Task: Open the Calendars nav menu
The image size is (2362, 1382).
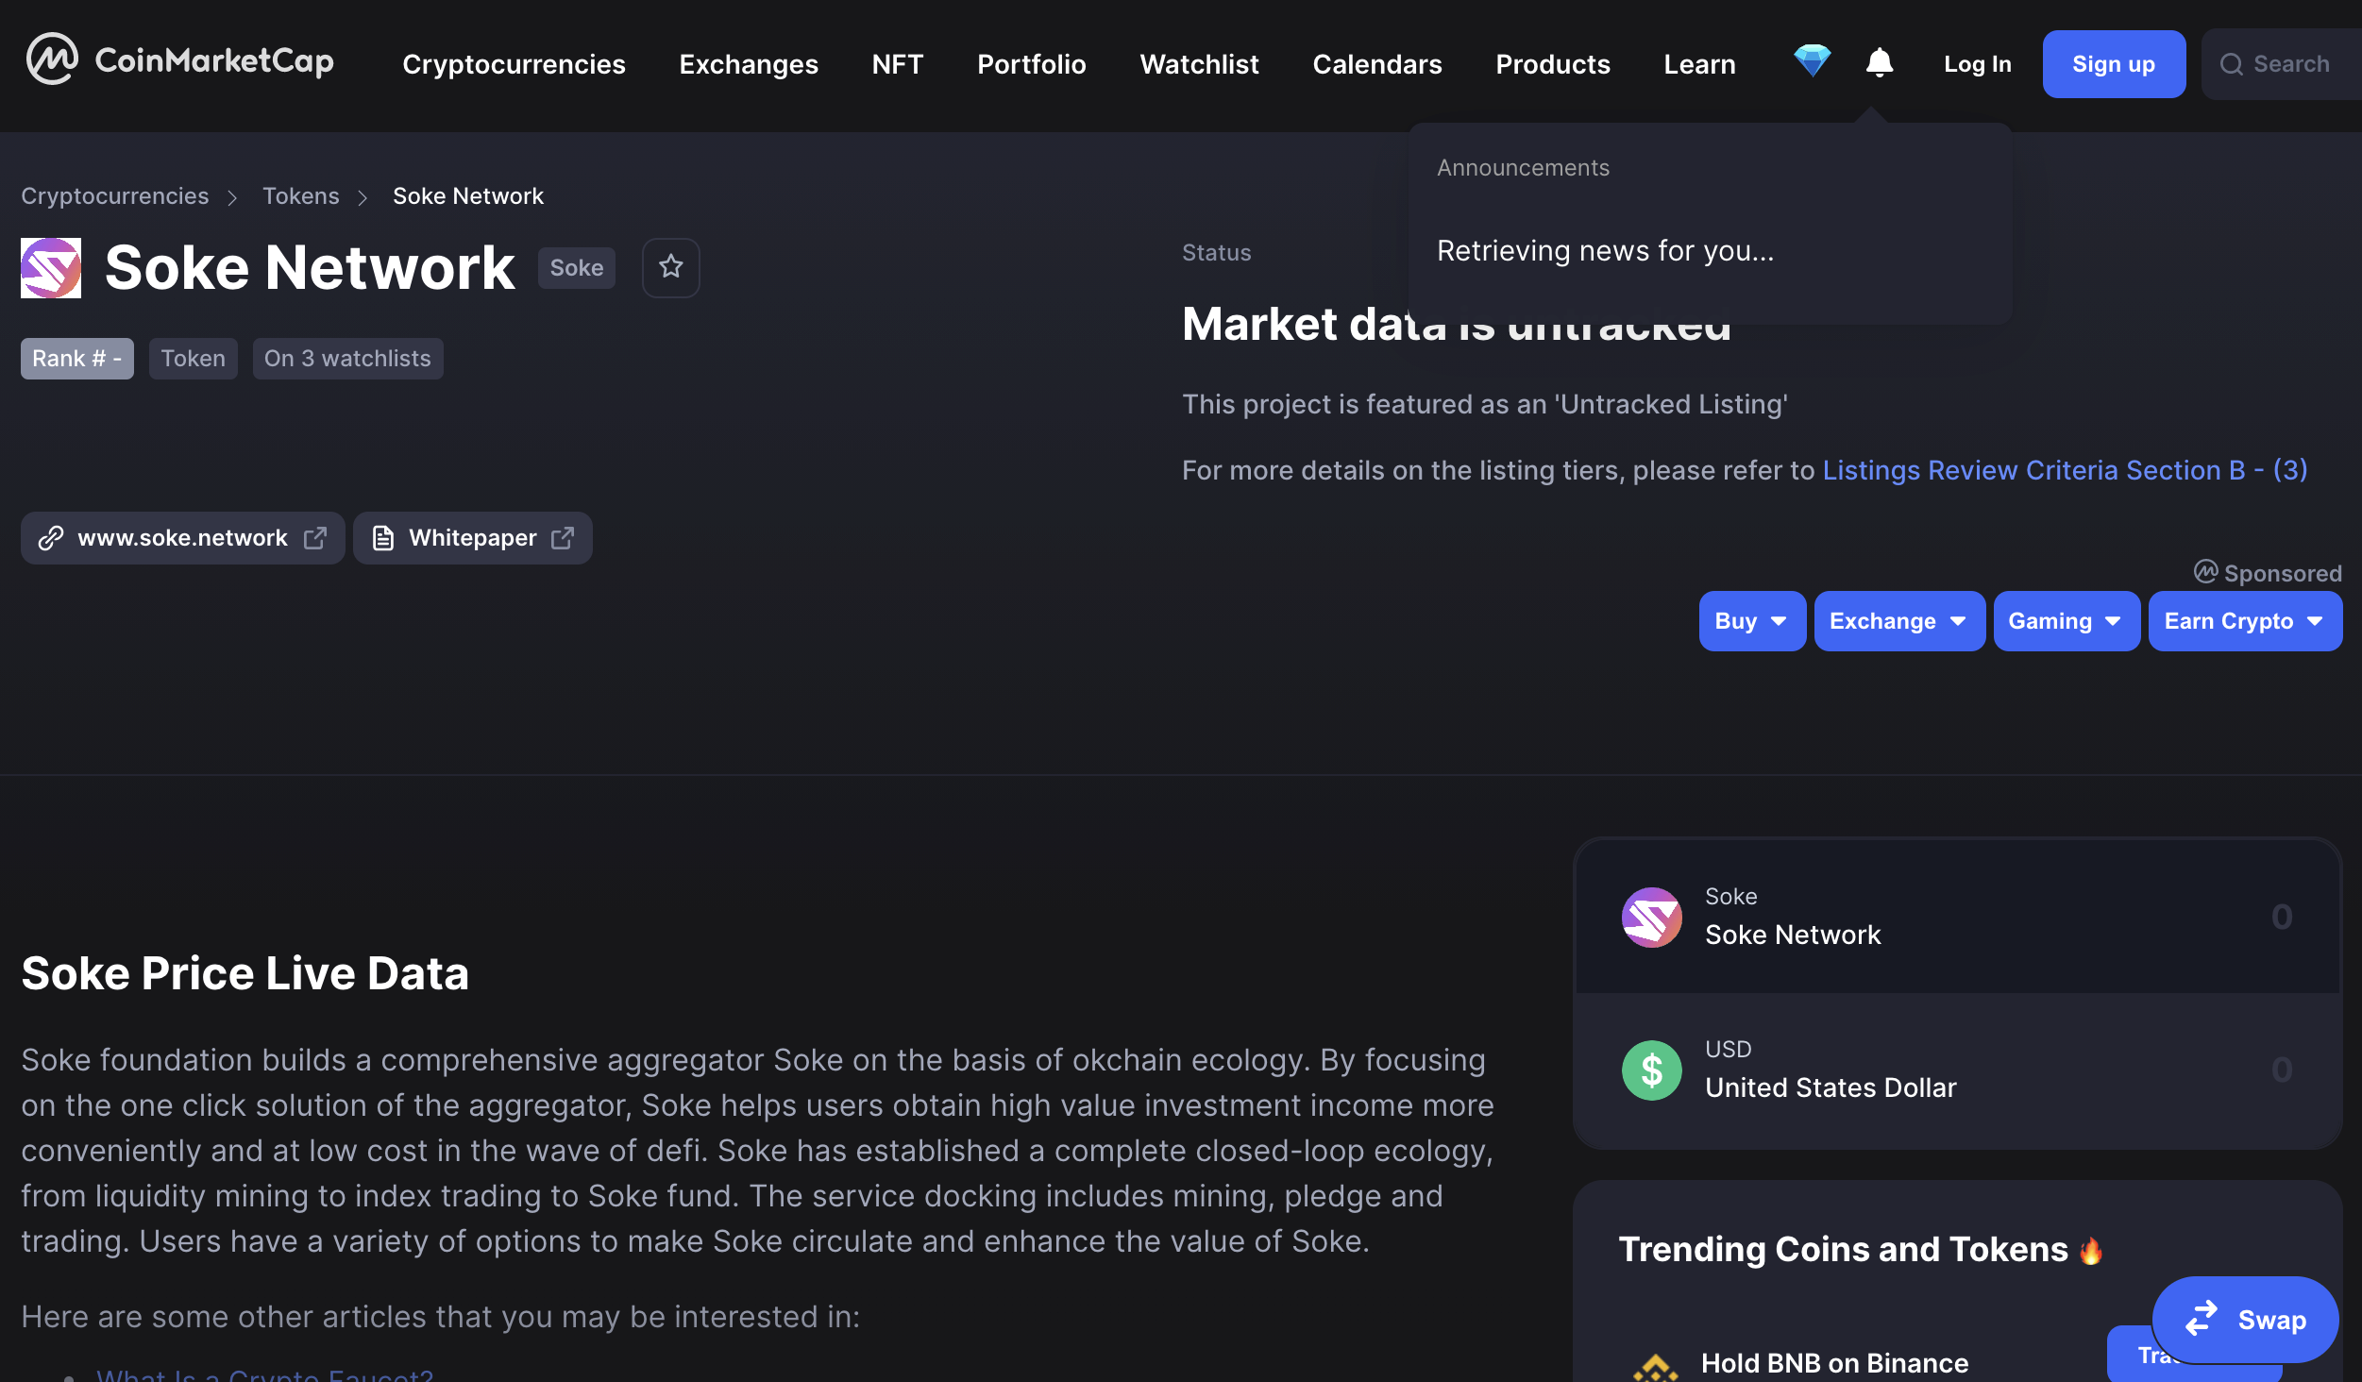Action: tap(1377, 64)
